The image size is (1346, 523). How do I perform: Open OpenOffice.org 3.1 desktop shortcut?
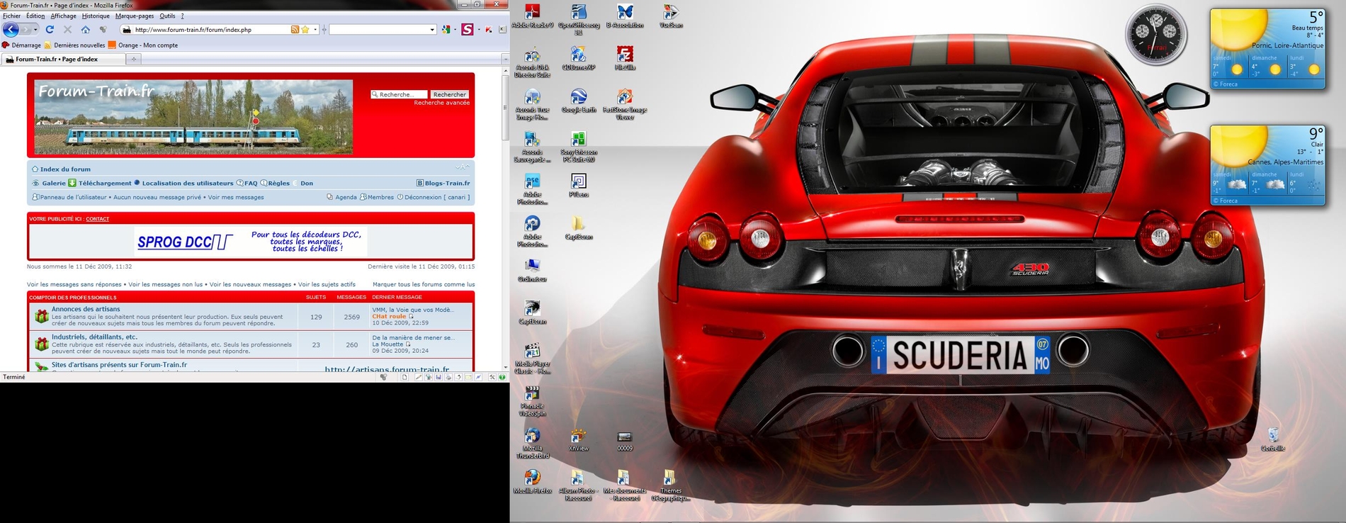(579, 20)
